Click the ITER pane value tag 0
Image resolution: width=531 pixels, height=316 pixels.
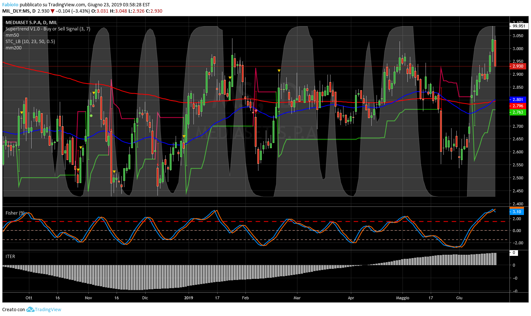pyautogui.click(x=514, y=253)
